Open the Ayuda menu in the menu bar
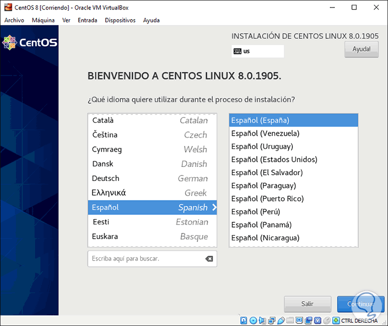The height and width of the screenshot is (326, 388). click(x=151, y=20)
